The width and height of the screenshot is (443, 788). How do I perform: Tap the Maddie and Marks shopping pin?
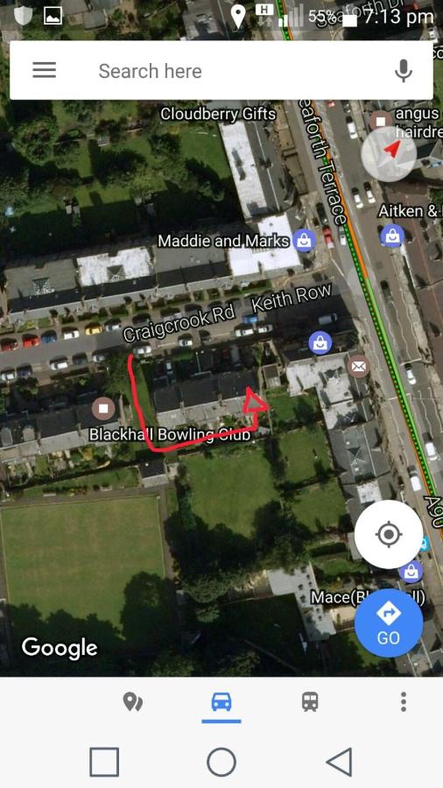click(304, 241)
